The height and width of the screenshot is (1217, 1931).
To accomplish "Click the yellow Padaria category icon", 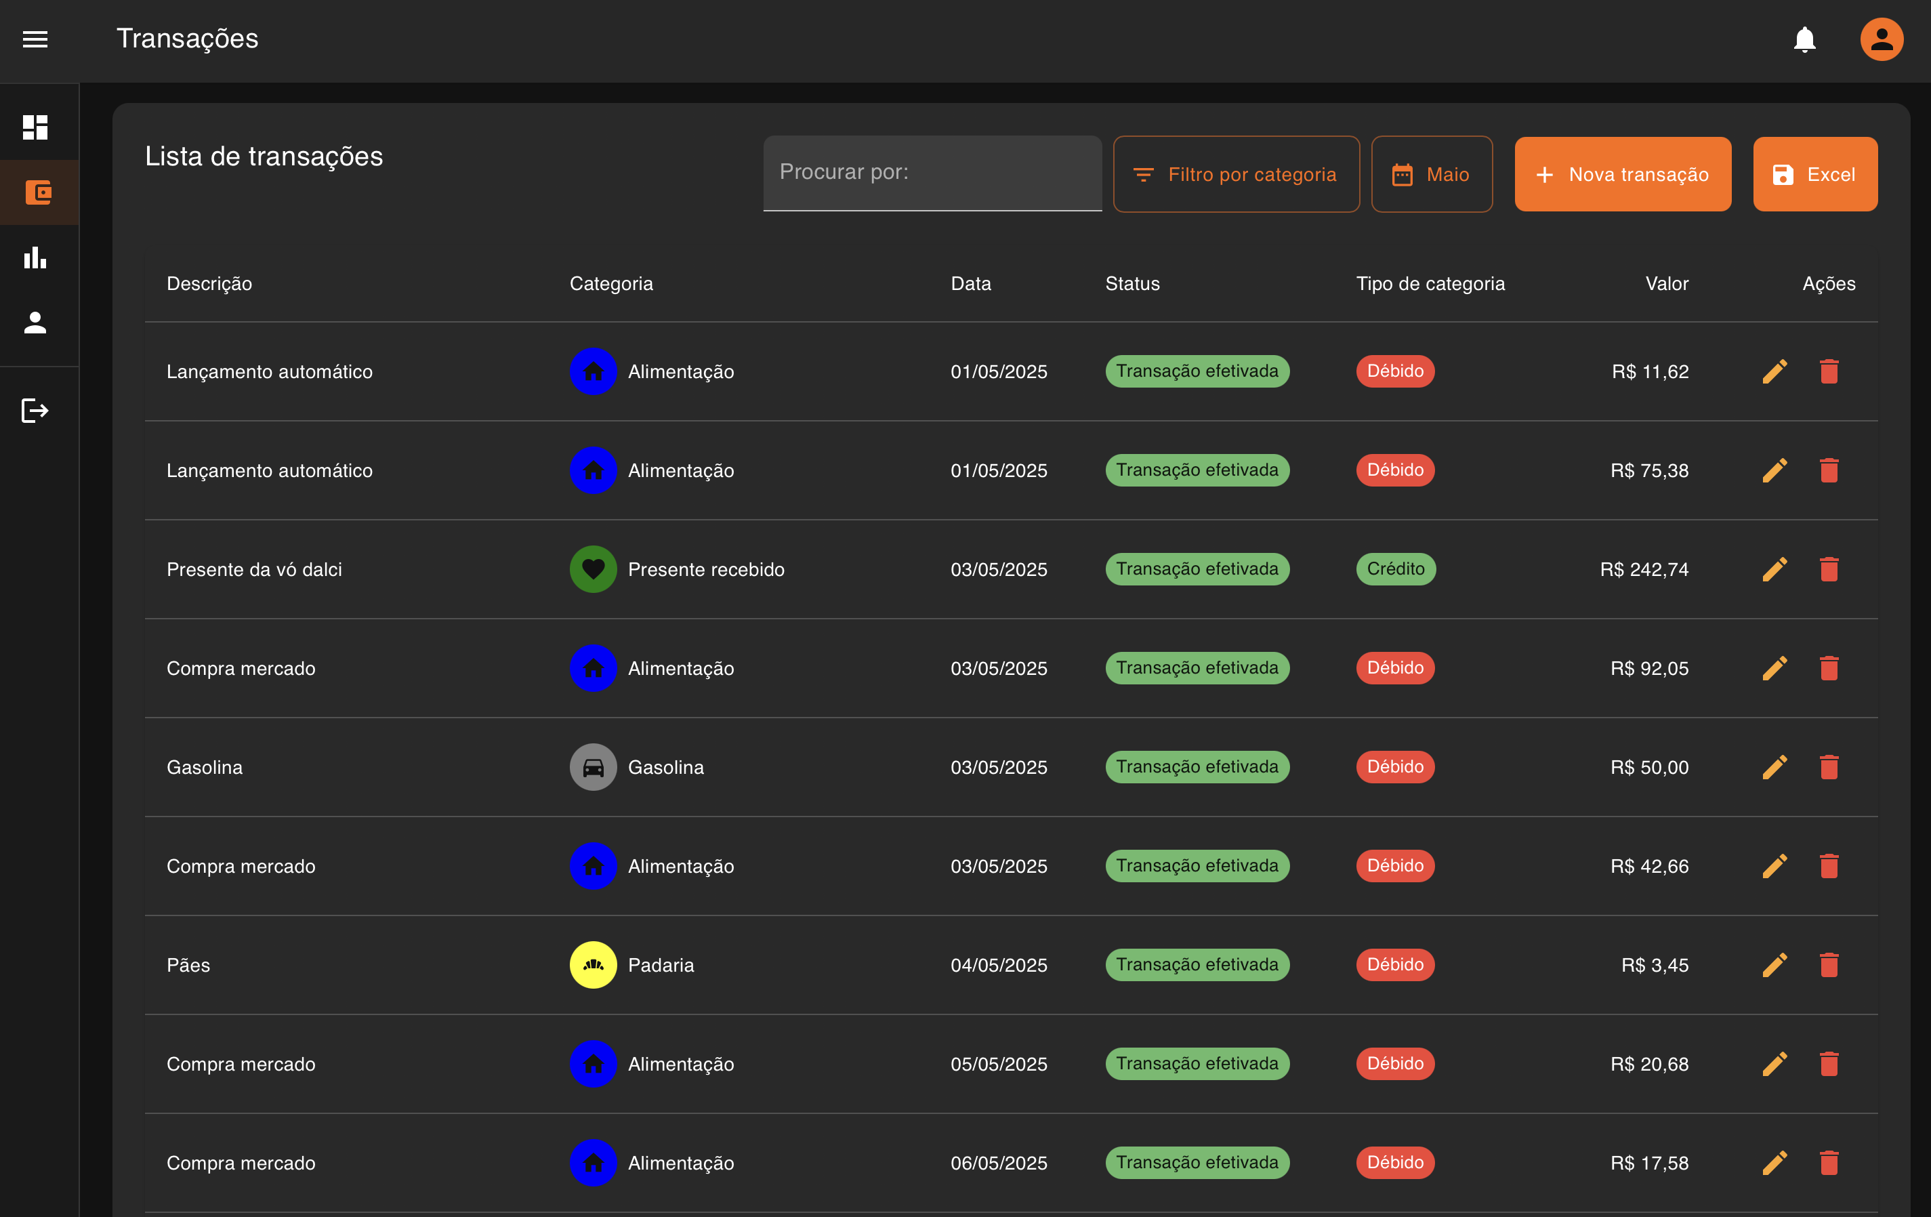I will pos(593,965).
